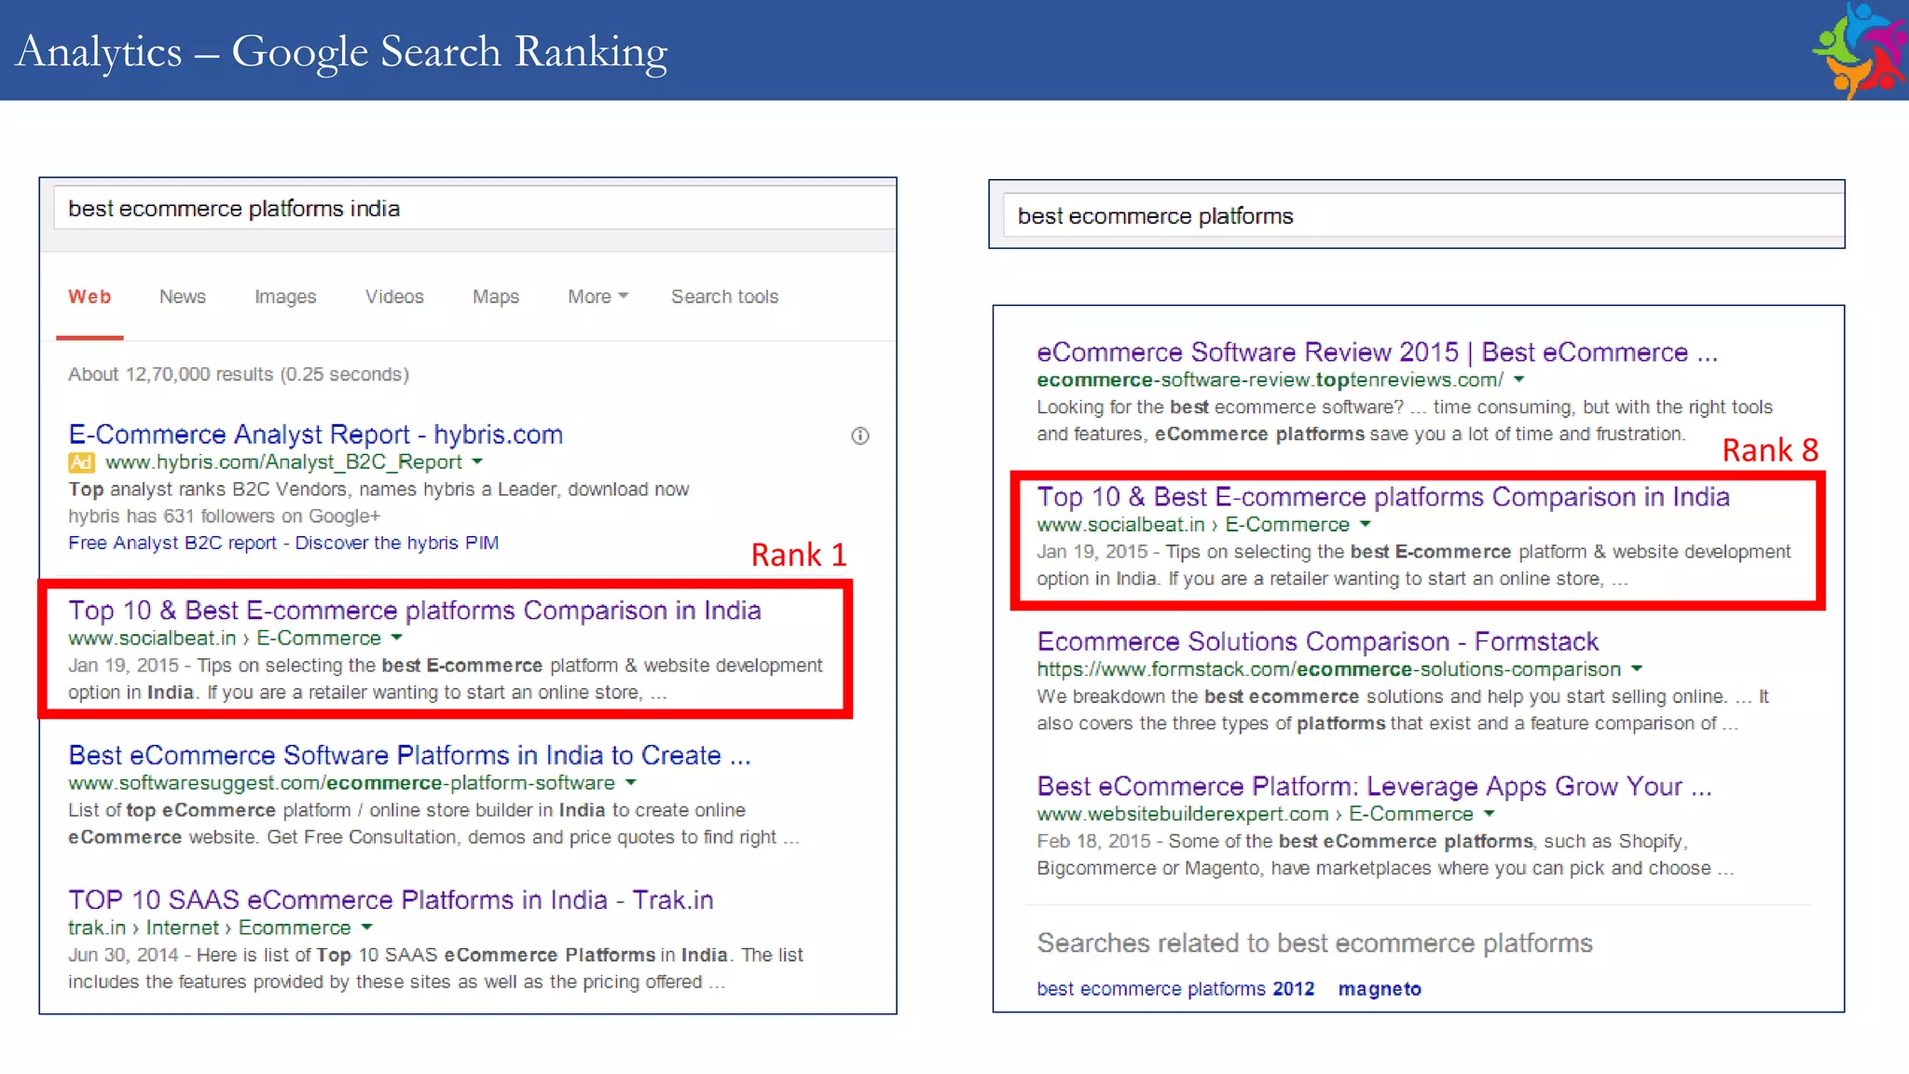Image resolution: width=1909 pixels, height=1074 pixels.
Task: Expand the More dropdown menu
Action: (597, 296)
